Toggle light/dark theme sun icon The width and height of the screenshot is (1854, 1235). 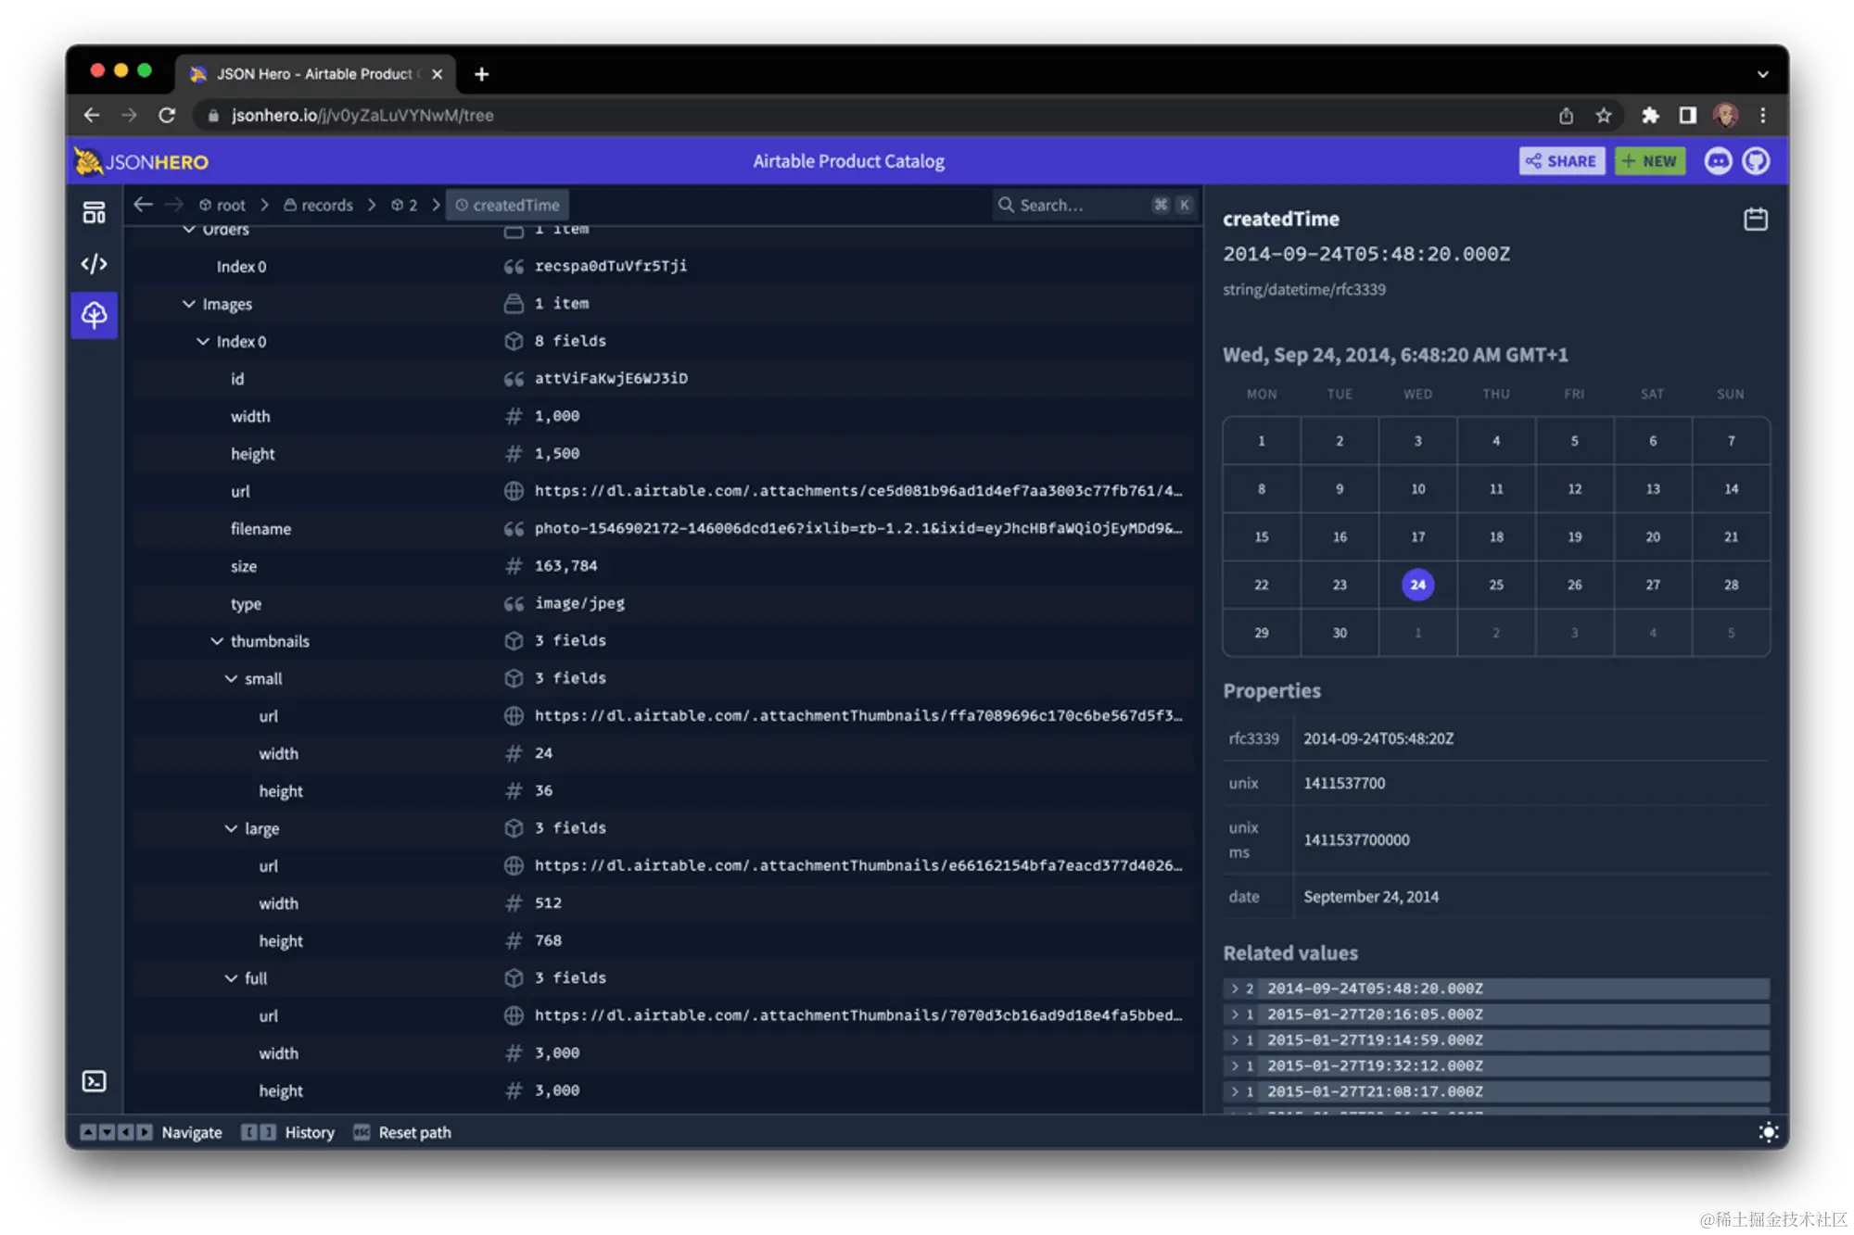[1768, 1132]
